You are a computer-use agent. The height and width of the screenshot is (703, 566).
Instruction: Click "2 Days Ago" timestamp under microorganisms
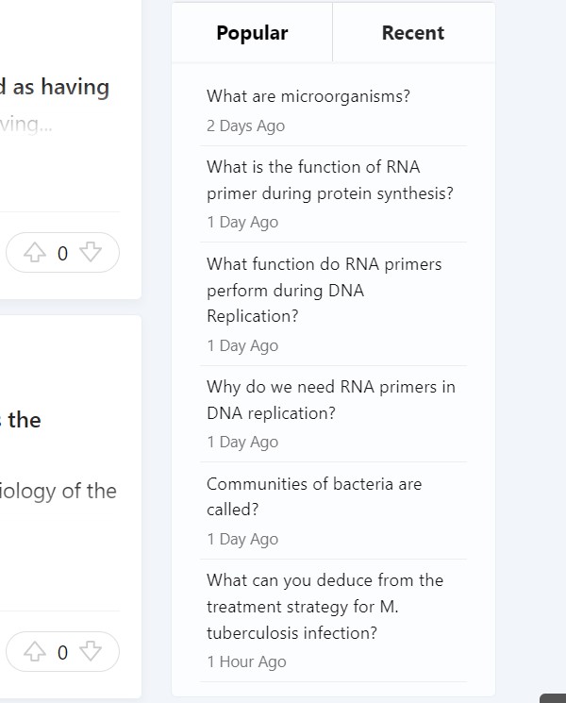245,126
